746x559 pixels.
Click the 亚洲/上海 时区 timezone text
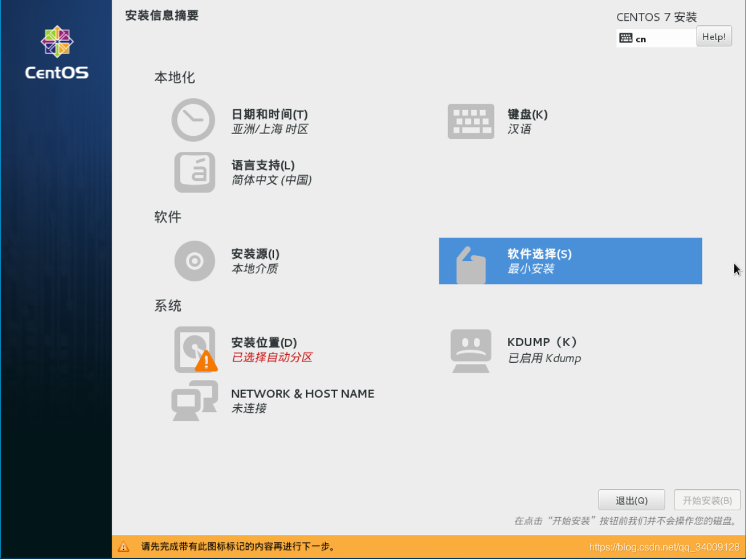point(270,130)
